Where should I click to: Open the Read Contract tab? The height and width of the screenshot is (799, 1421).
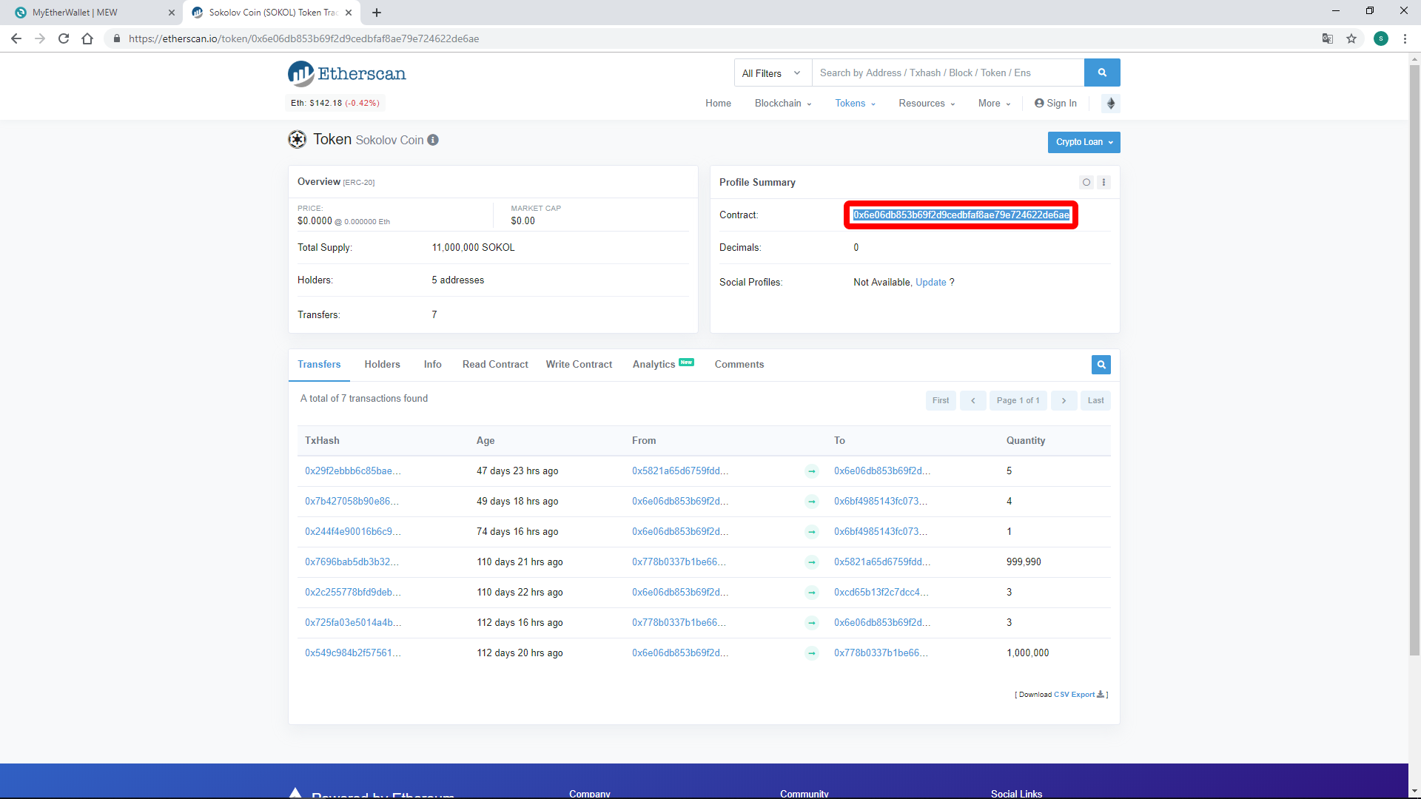(495, 365)
